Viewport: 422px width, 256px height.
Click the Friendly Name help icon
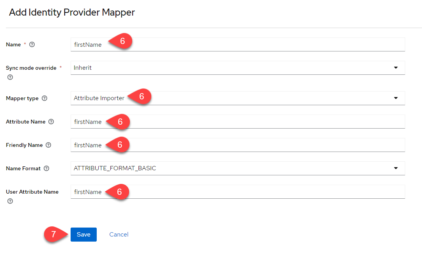(48, 145)
